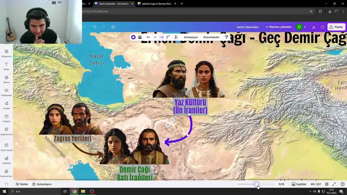Select the Yaz Kültürü (Ön İraniler) text
The width and height of the screenshot is (347, 195).
coord(190,106)
